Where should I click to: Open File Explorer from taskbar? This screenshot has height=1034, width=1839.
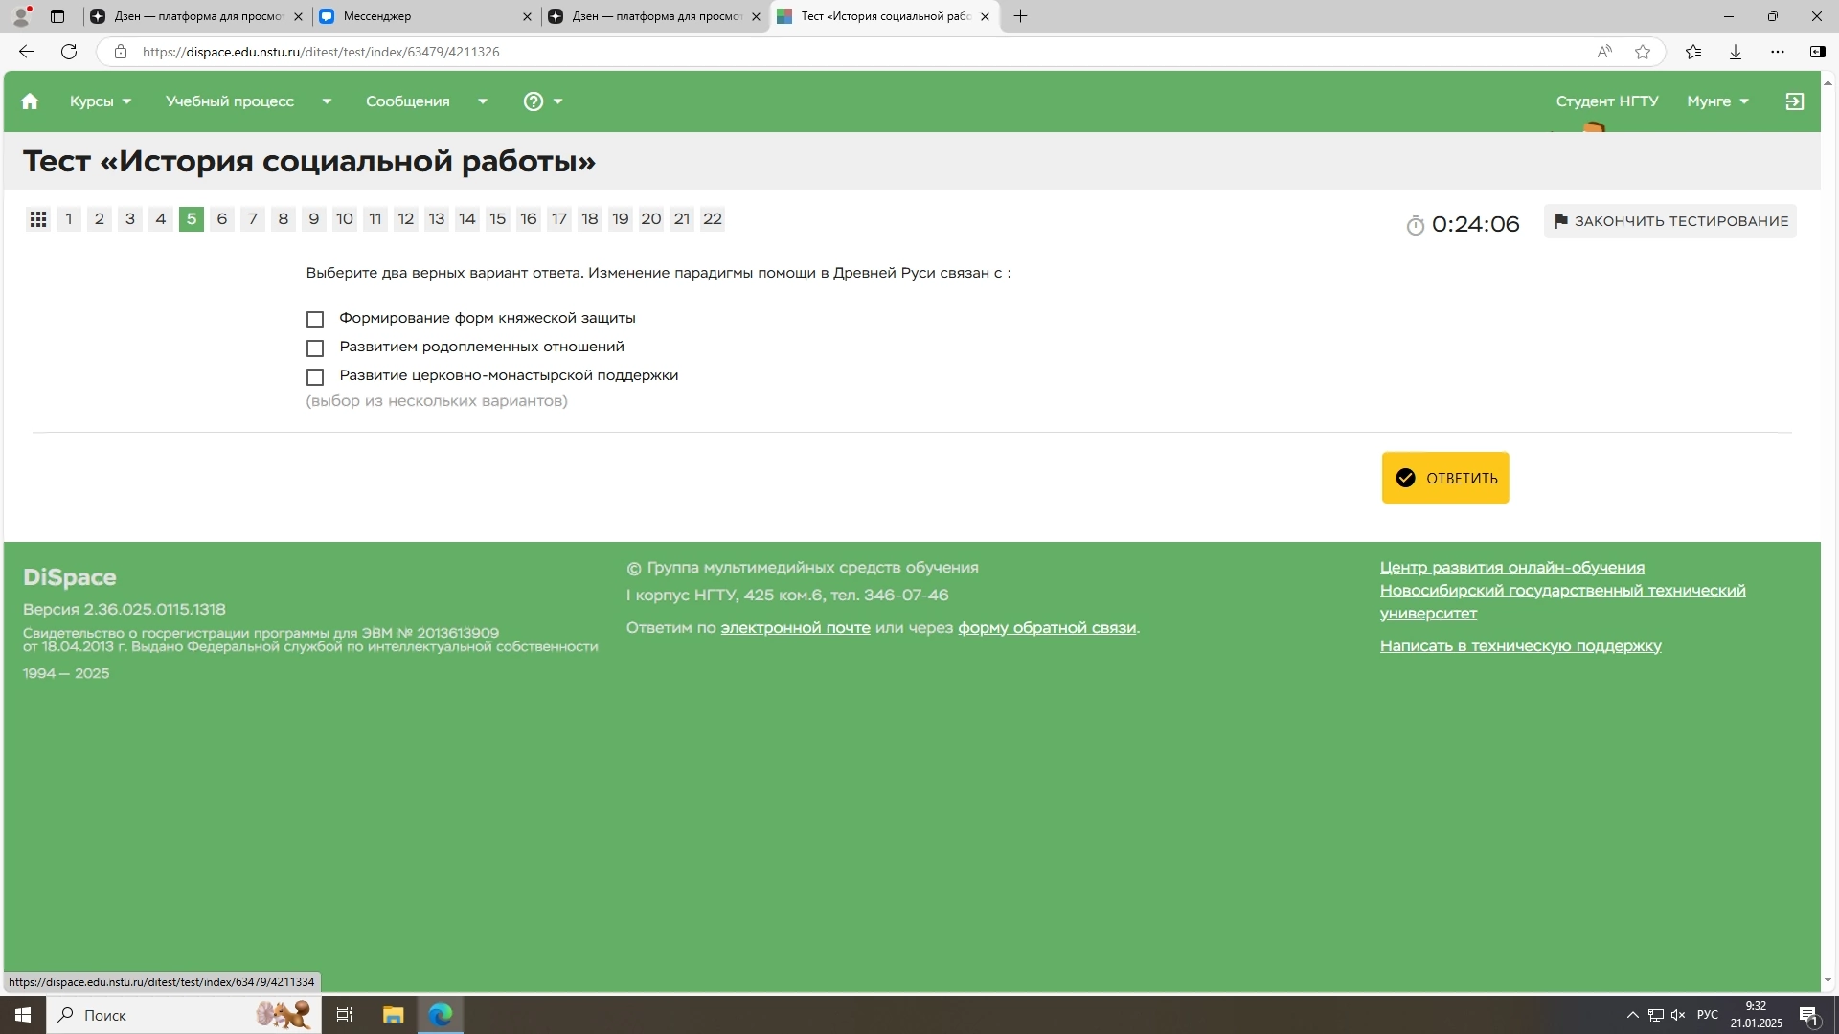[x=393, y=1015]
